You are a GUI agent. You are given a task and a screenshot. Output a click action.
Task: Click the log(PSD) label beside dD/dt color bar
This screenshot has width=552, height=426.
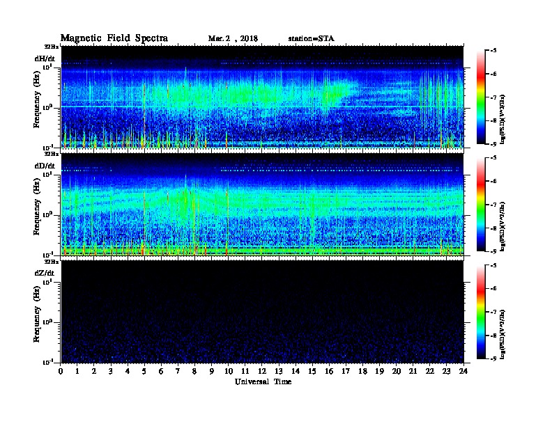tap(503, 226)
